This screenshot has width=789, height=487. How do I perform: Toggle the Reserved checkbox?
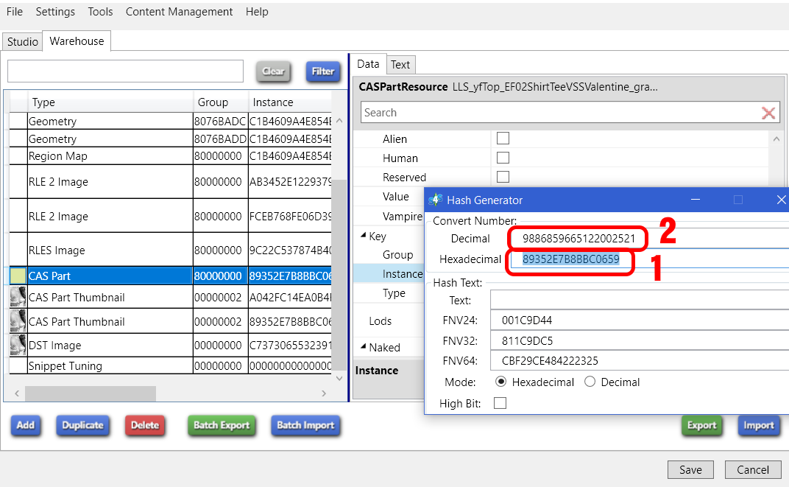coord(503,177)
